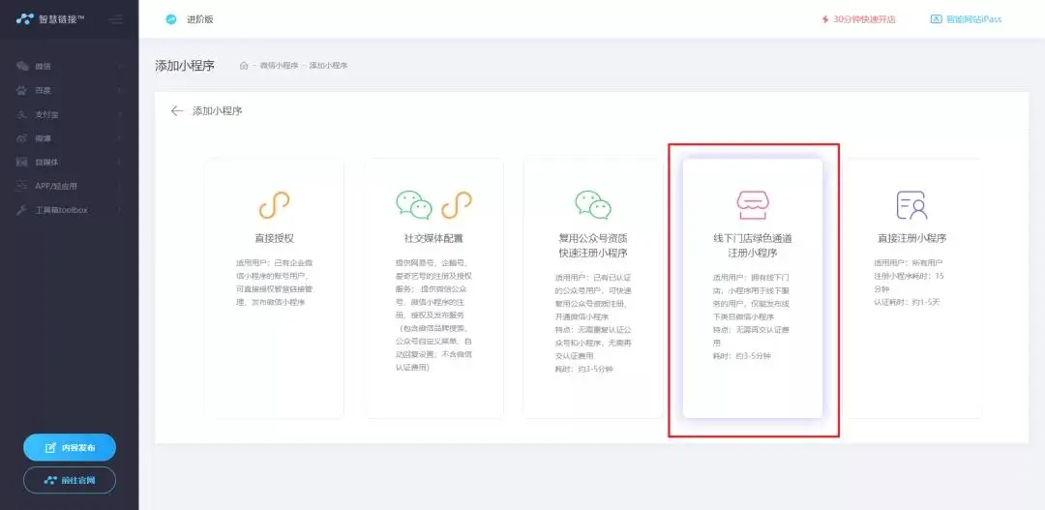Click the sidebar collapse hamburger icon
This screenshot has height=510, width=1045.
[116, 19]
